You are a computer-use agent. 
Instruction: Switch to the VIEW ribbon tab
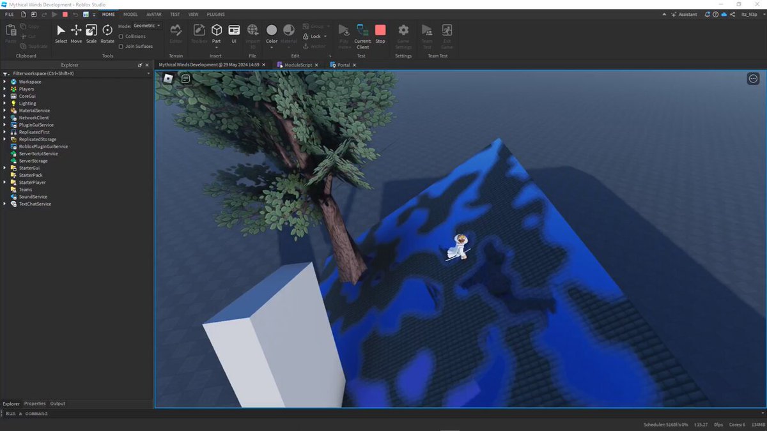tap(193, 14)
